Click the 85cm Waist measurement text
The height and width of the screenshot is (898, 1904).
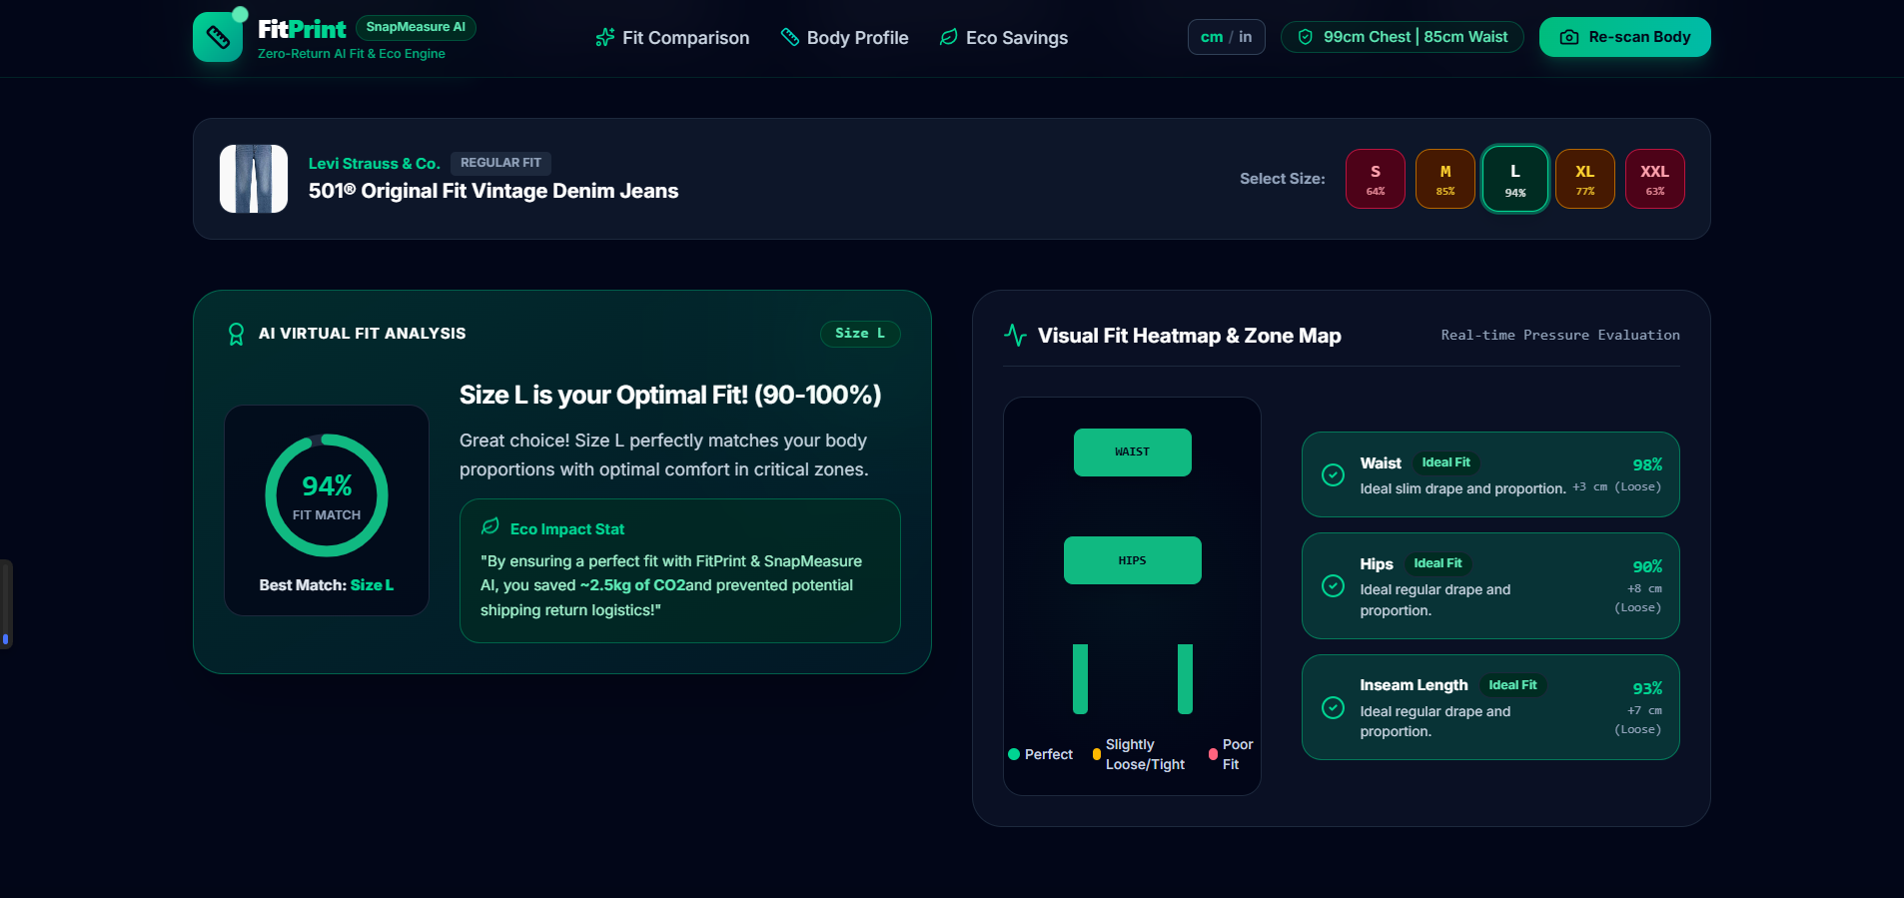1465,37
